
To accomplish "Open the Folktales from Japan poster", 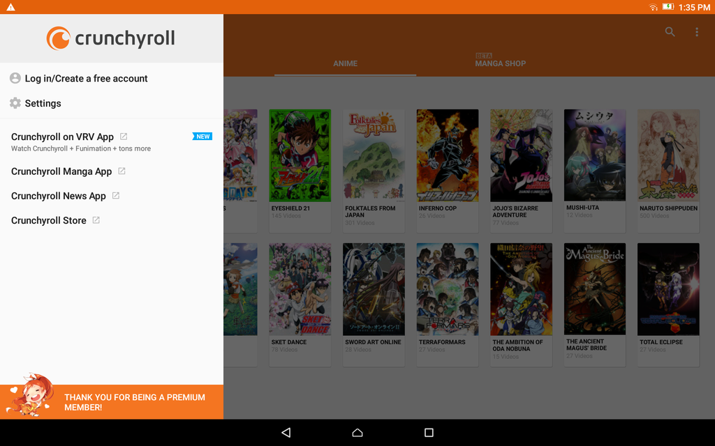I will [x=374, y=155].
